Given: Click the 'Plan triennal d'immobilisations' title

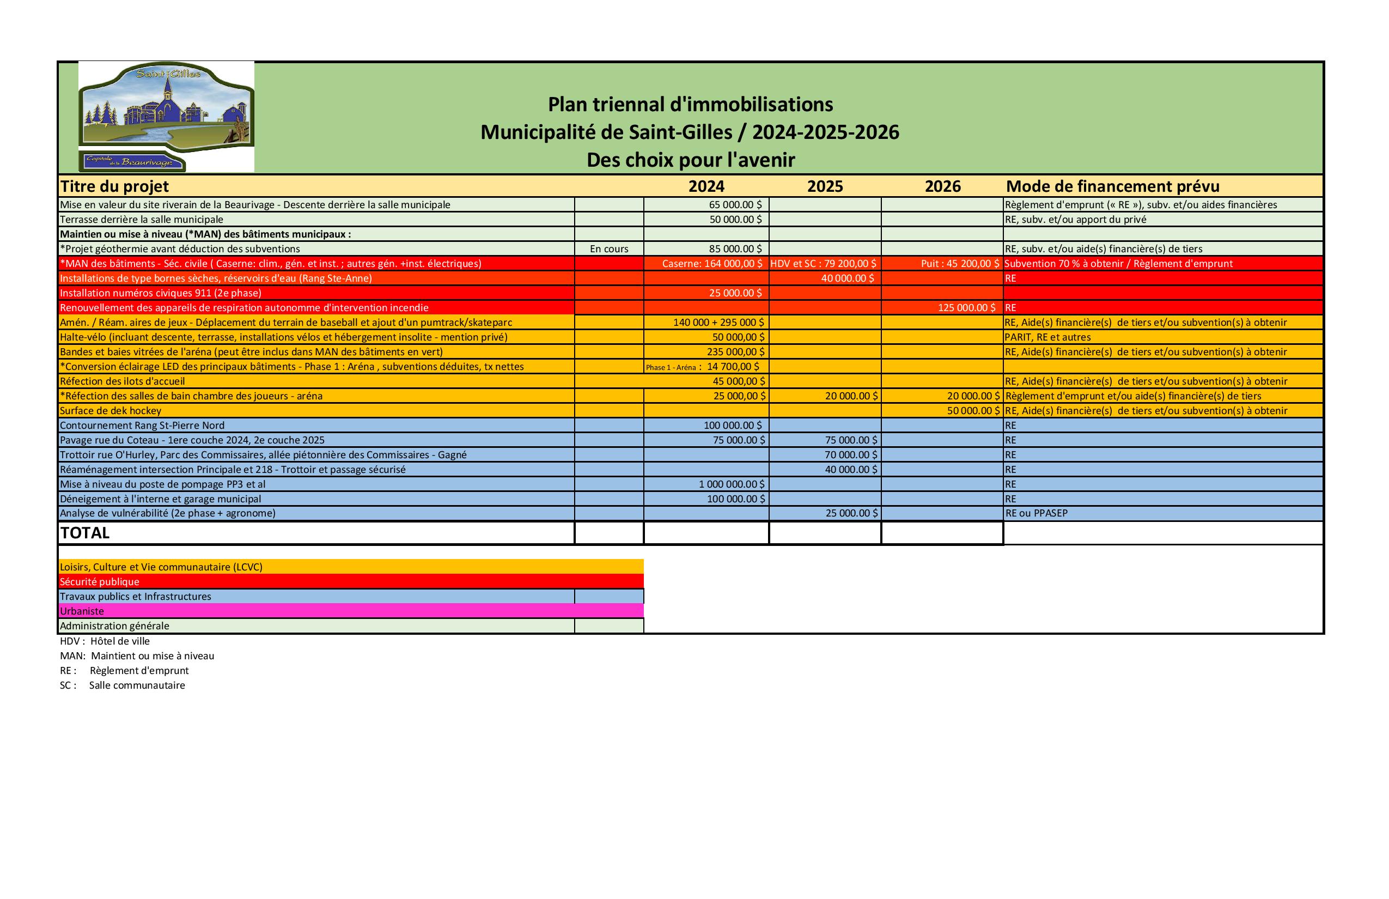Looking at the screenshot, I should 690,105.
